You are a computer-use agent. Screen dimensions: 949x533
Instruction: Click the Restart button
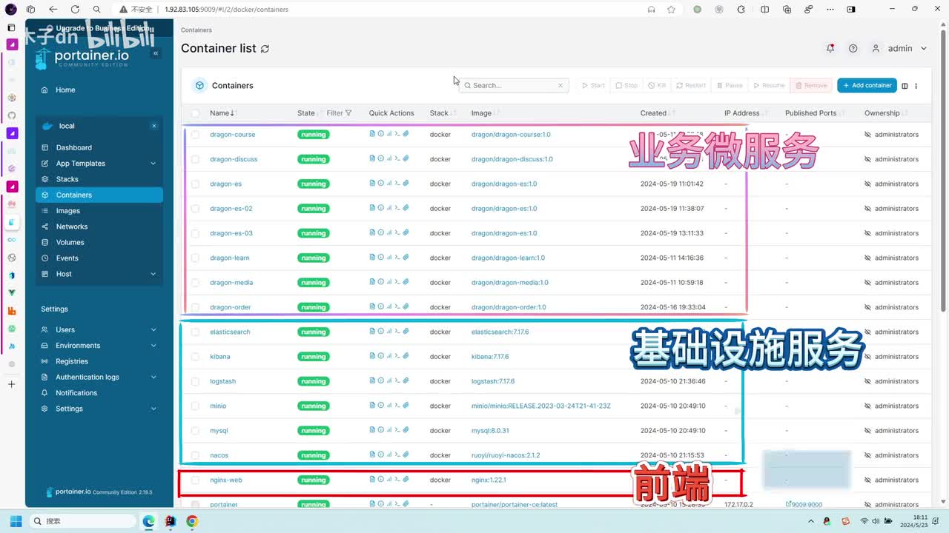[x=691, y=85]
